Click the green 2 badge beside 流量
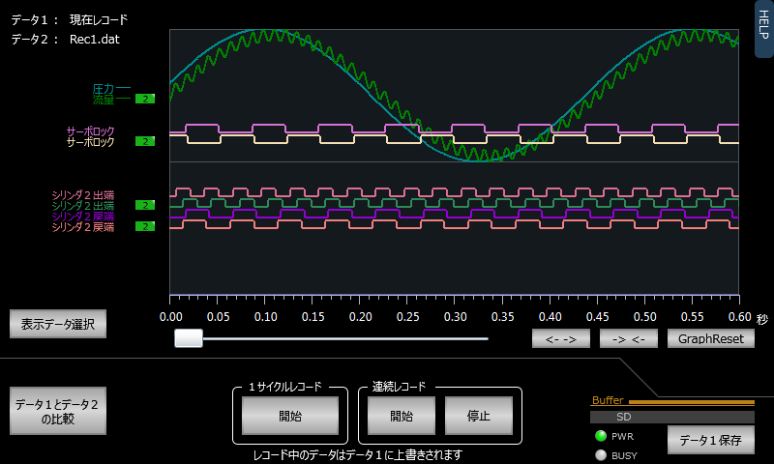774x464 pixels. [144, 99]
